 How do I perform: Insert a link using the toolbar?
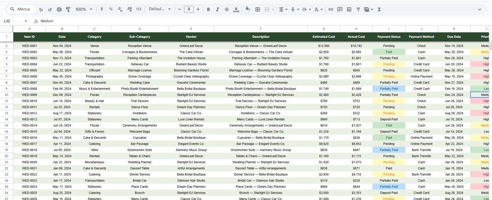coord(331,9)
